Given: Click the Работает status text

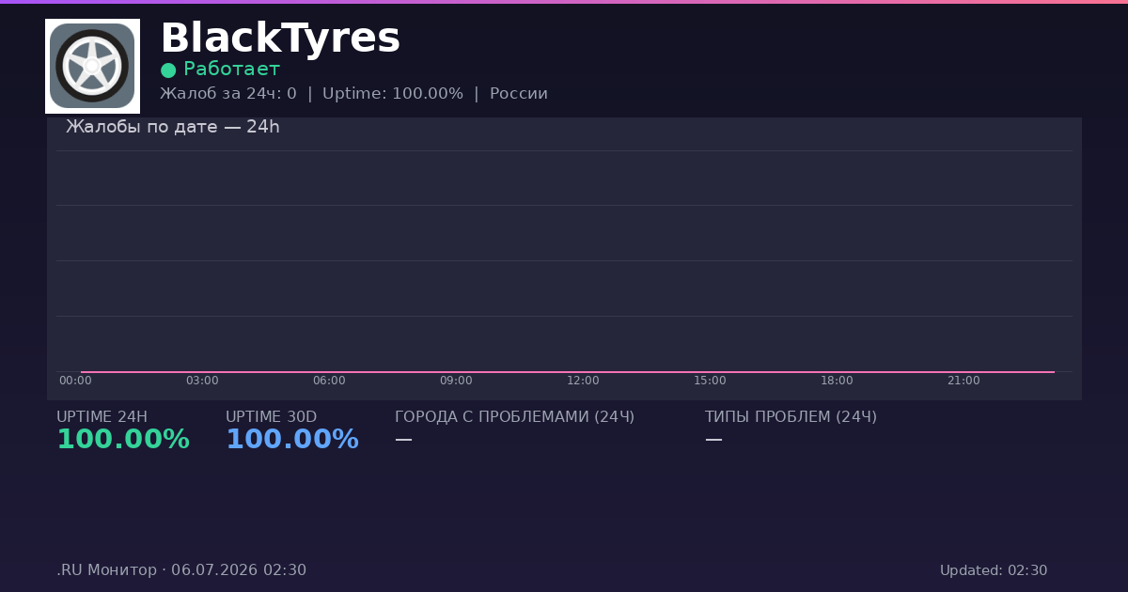Looking at the screenshot, I should (x=231, y=70).
